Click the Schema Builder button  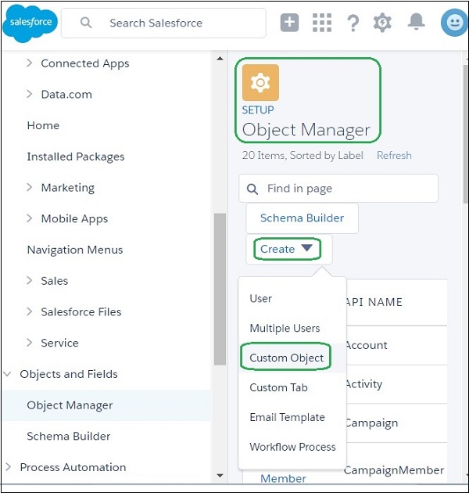[302, 218]
